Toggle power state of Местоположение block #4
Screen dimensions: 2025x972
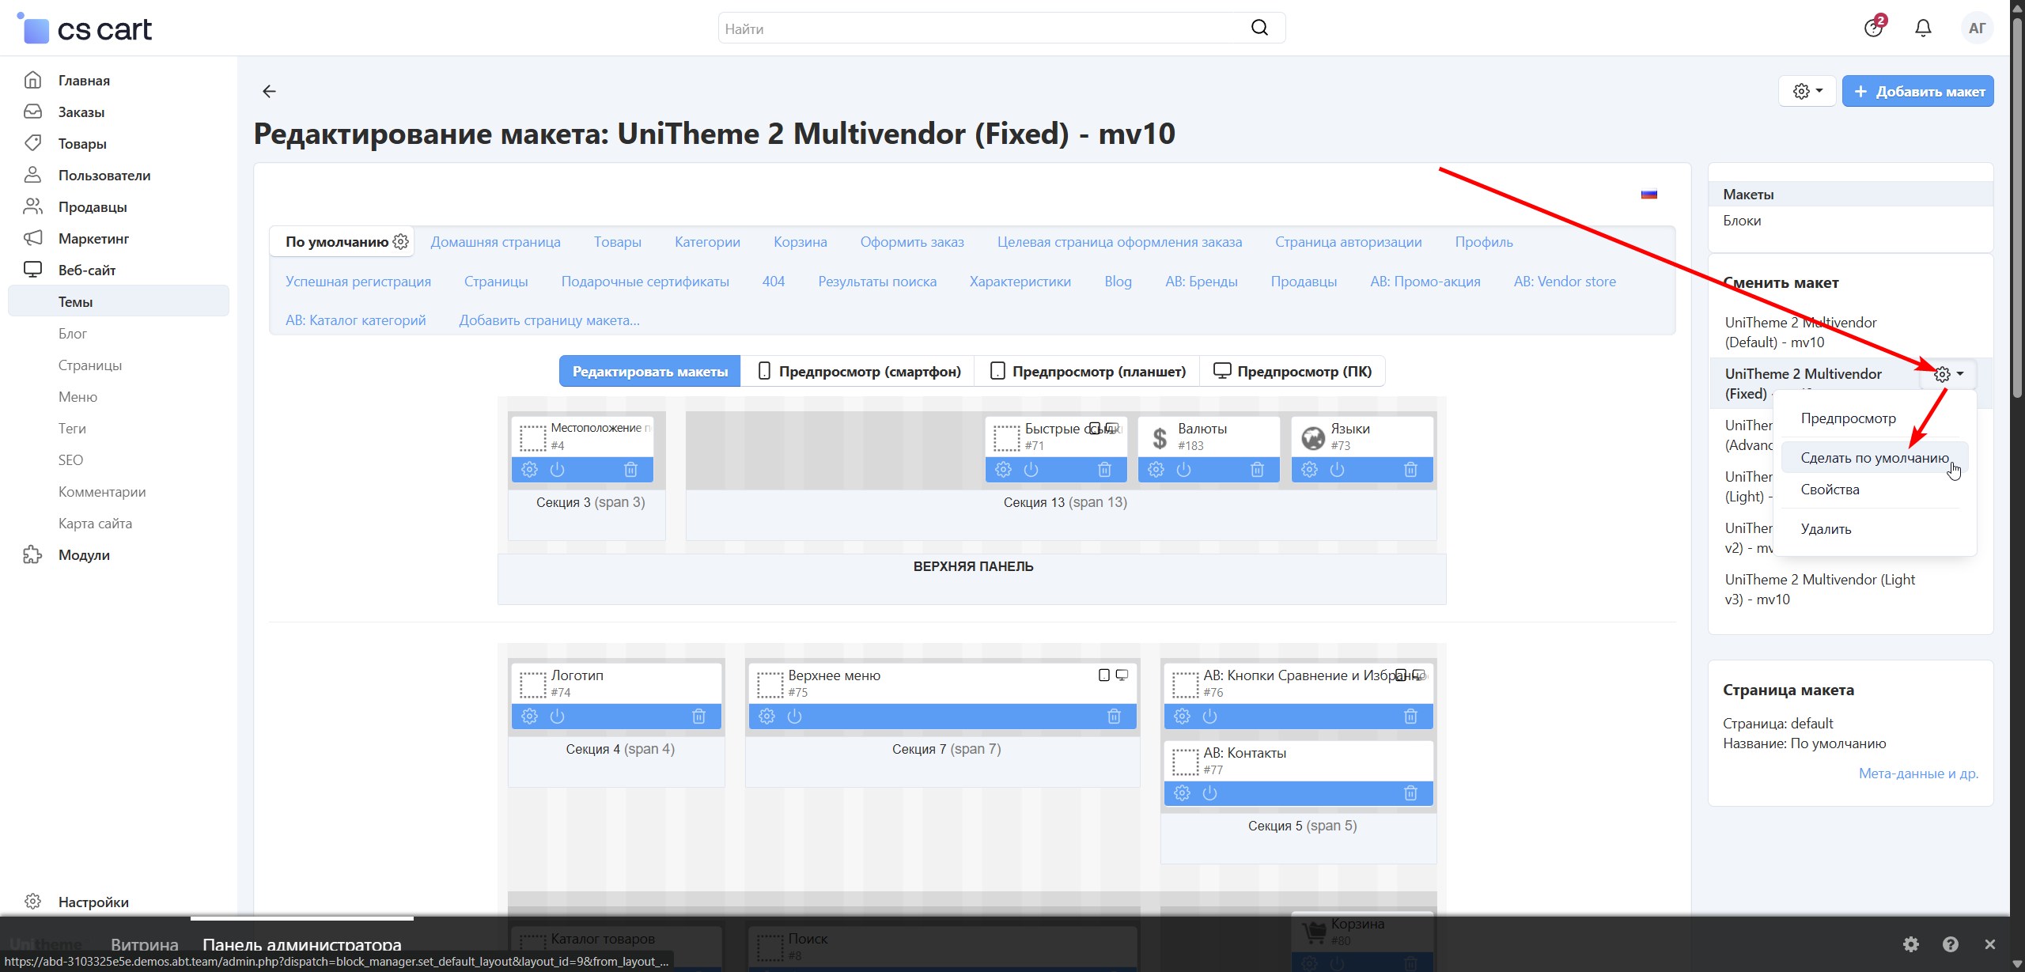558,470
